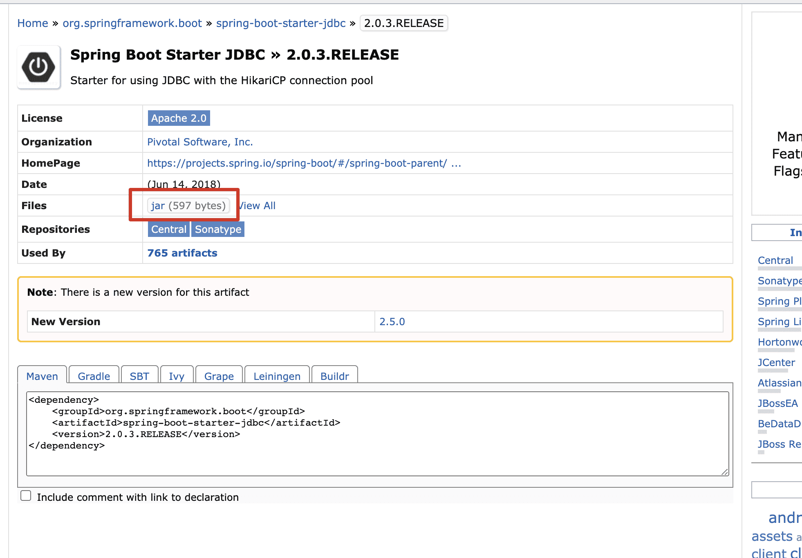802x558 pixels.
Task: Click the Sonatype repository badge
Action: (x=218, y=229)
